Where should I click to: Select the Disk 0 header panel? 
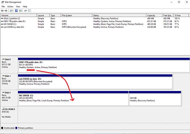pos(9,65)
